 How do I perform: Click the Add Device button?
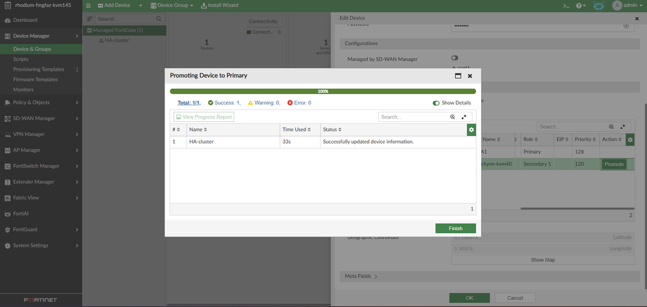(x=114, y=5)
